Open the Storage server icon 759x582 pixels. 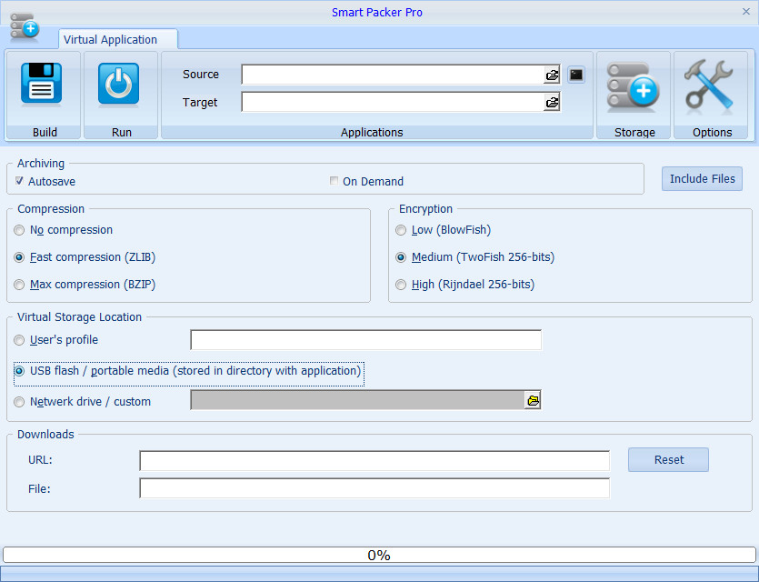(x=634, y=87)
